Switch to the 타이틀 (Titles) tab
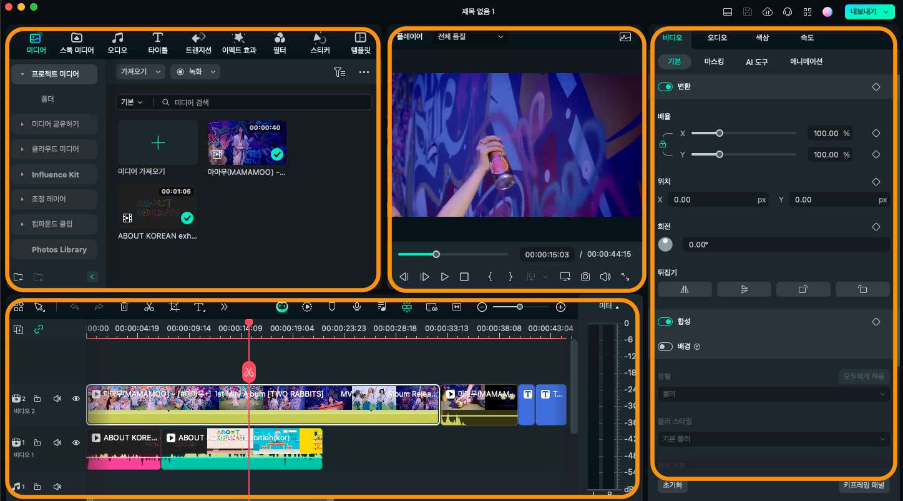Image resolution: width=903 pixels, height=501 pixels. tap(158, 43)
